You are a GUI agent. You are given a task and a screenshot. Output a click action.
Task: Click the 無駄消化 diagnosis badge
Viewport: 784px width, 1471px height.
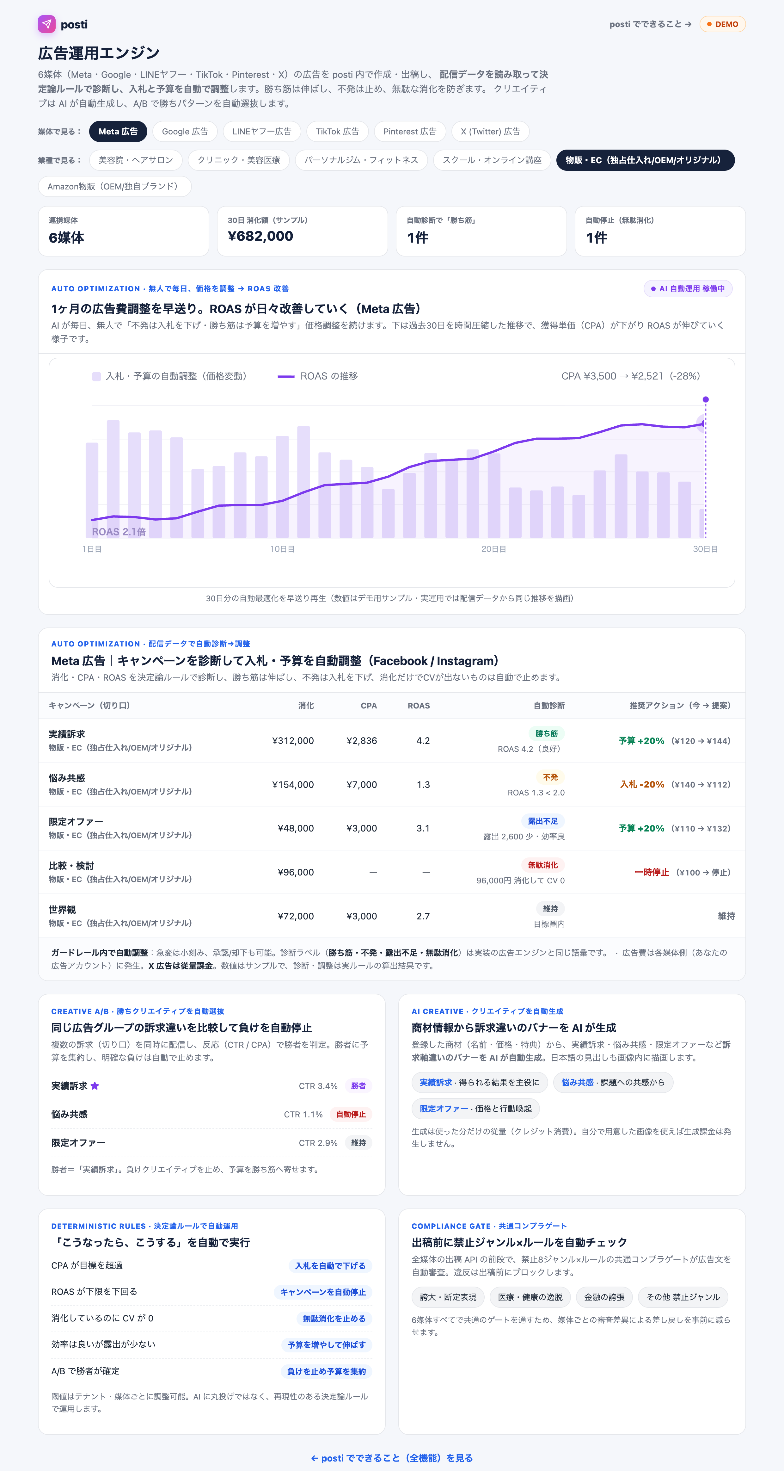pyautogui.click(x=543, y=865)
